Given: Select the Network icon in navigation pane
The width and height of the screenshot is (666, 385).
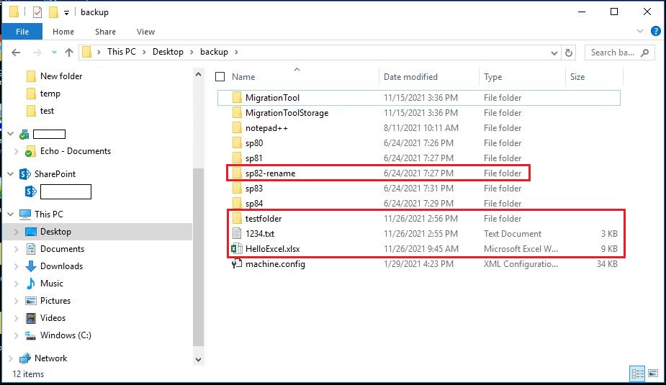Looking at the screenshot, I should click(x=25, y=358).
